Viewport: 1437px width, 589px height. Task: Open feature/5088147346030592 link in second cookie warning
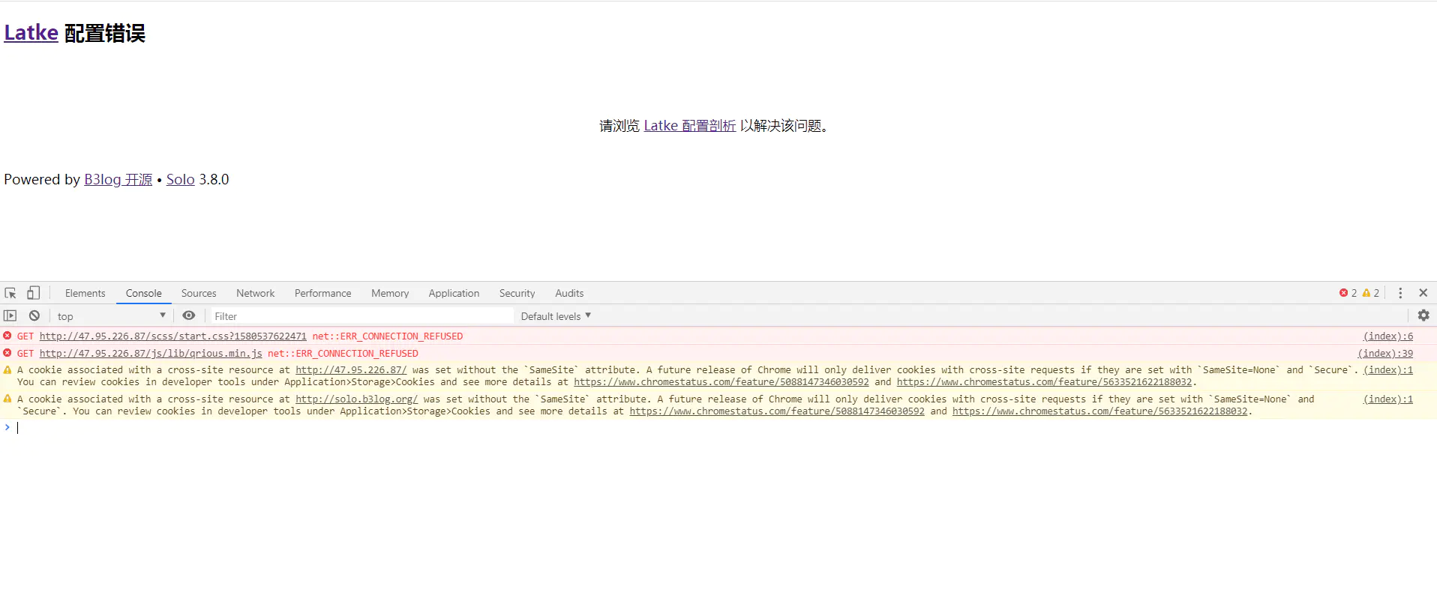click(x=777, y=411)
